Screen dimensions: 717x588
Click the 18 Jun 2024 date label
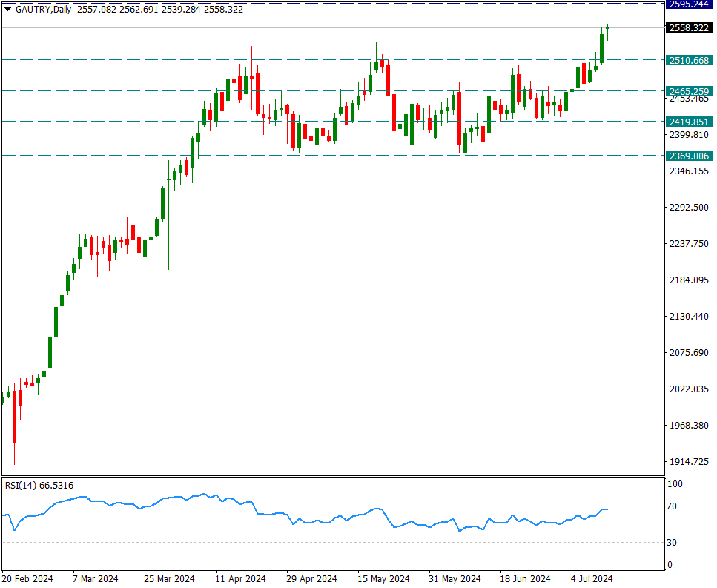pos(526,579)
